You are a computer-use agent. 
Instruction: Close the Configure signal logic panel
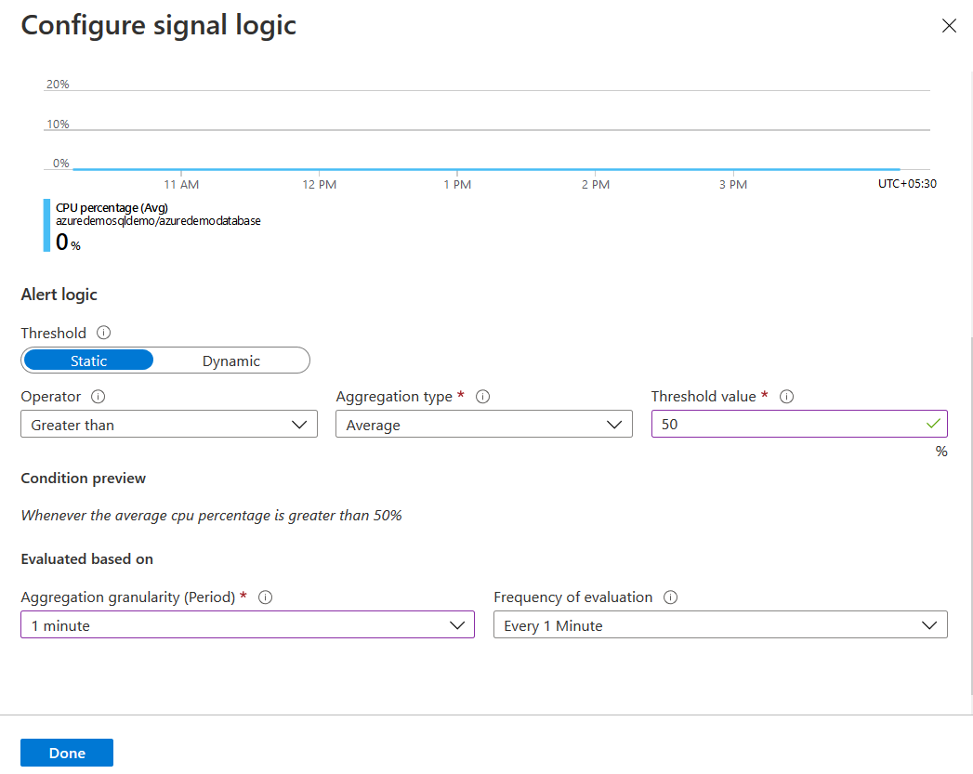click(949, 26)
